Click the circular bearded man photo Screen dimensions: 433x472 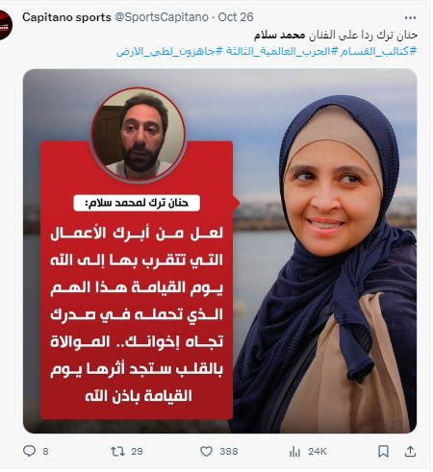(x=139, y=135)
